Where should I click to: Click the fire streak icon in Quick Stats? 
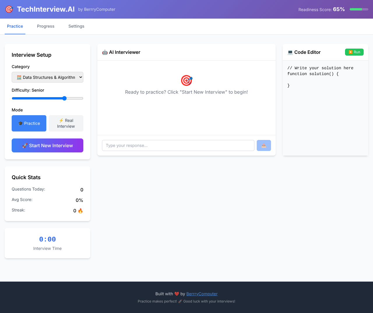(x=80, y=210)
